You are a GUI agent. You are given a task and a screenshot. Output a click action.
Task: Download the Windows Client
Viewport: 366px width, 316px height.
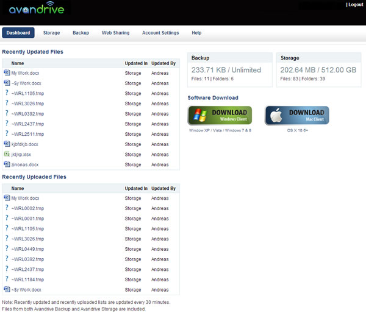220,115
